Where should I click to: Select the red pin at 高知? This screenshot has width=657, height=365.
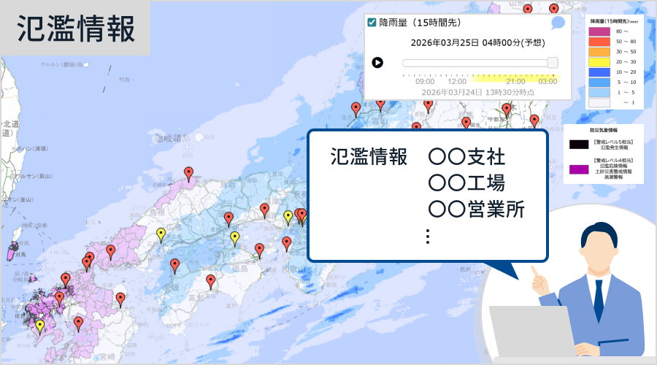click(211, 282)
